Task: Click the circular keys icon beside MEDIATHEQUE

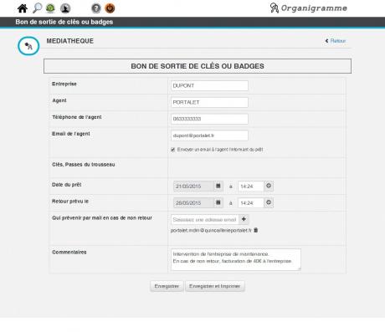Action: tap(28, 46)
